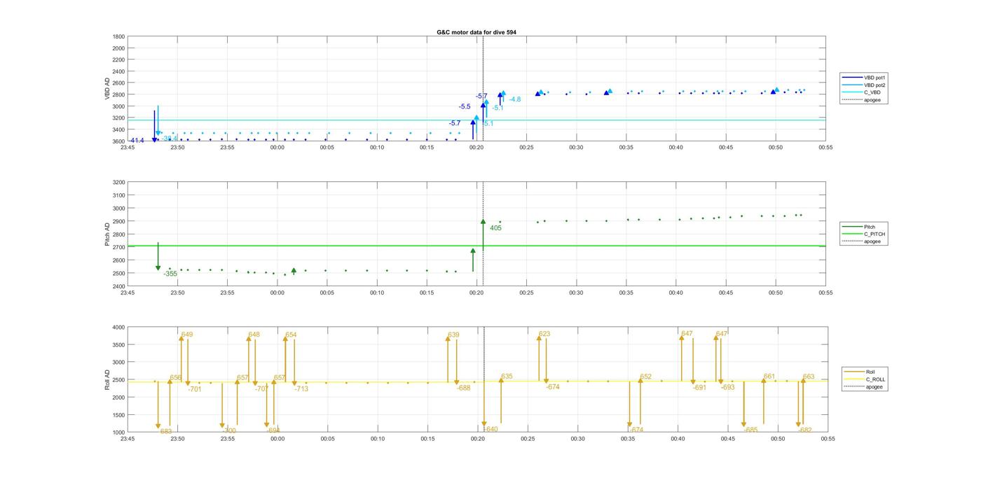Image resolution: width=981 pixels, height=485 pixels.
Task: Click the "Pitch AD" y-axis label
Action: (x=107, y=234)
